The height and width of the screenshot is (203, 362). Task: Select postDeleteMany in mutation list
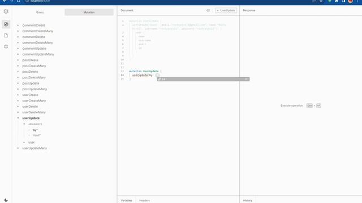coord(34,77)
